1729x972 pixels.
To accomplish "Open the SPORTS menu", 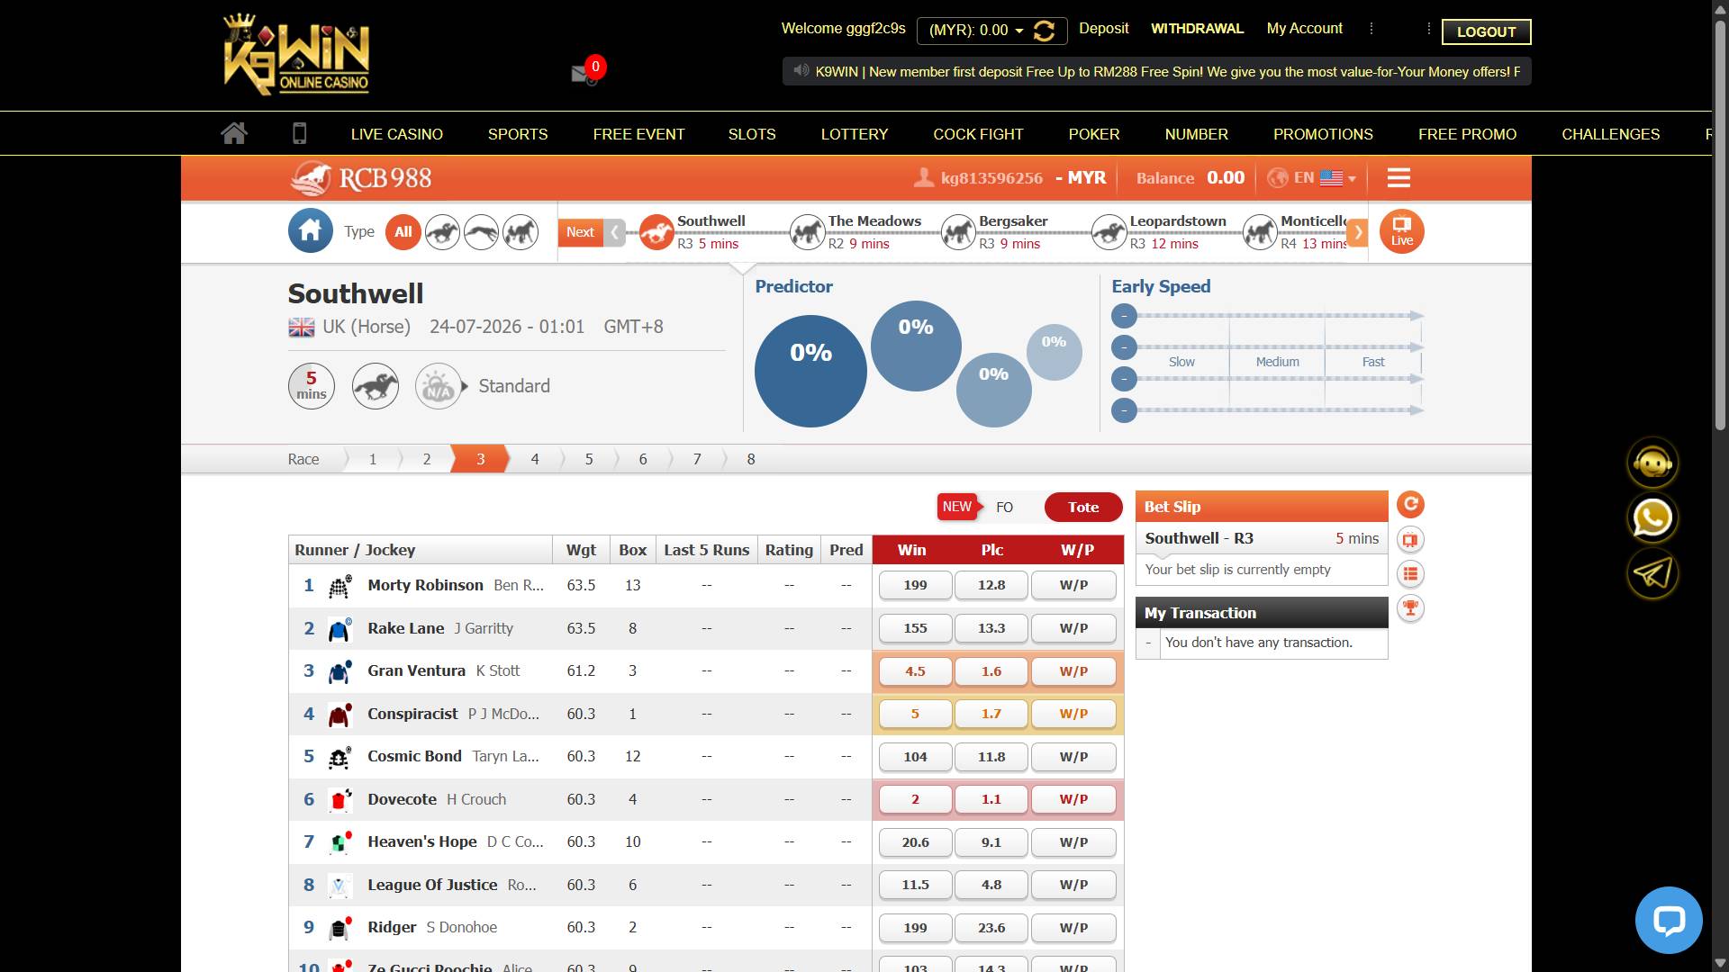I will (x=518, y=134).
